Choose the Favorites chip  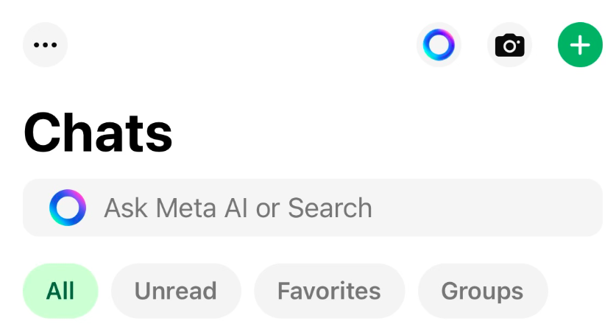(329, 291)
